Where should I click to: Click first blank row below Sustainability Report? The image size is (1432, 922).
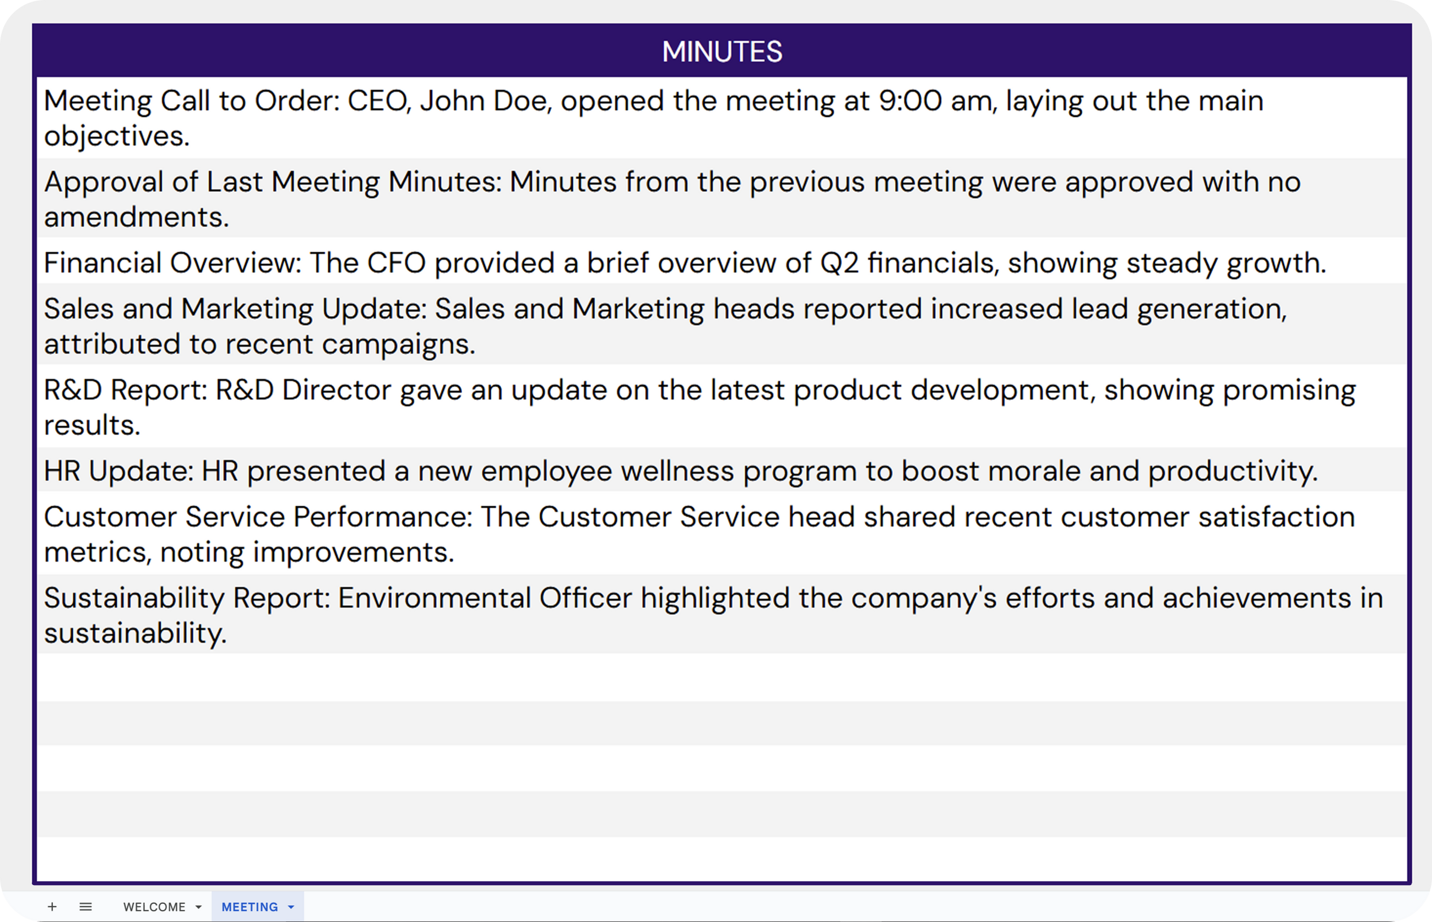pos(722,677)
